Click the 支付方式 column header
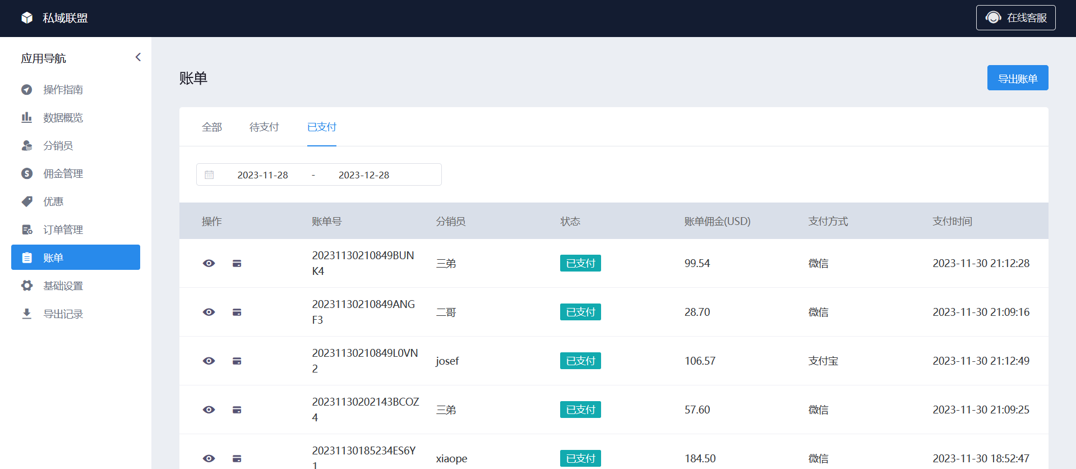1076x469 pixels. click(x=828, y=221)
